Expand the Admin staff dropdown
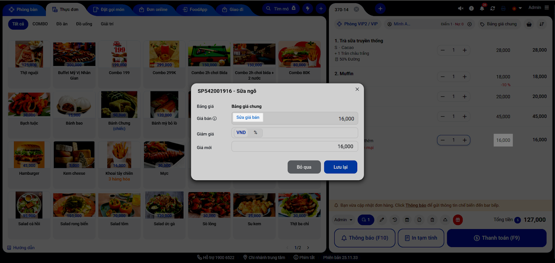 [343, 220]
